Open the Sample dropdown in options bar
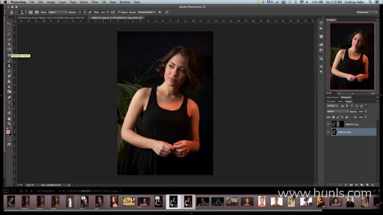The width and height of the screenshot is (383, 215). tap(147, 12)
